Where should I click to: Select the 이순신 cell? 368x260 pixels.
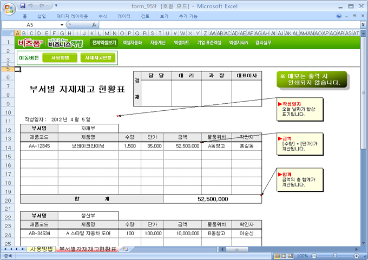[x=246, y=234]
